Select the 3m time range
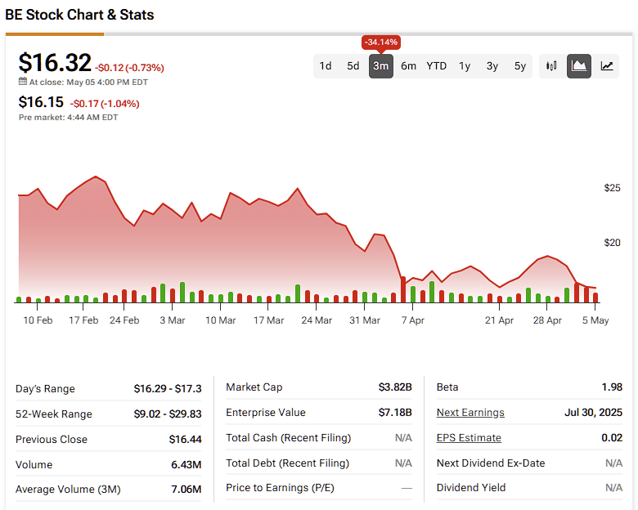The height and width of the screenshot is (510, 638). tap(381, 66)
